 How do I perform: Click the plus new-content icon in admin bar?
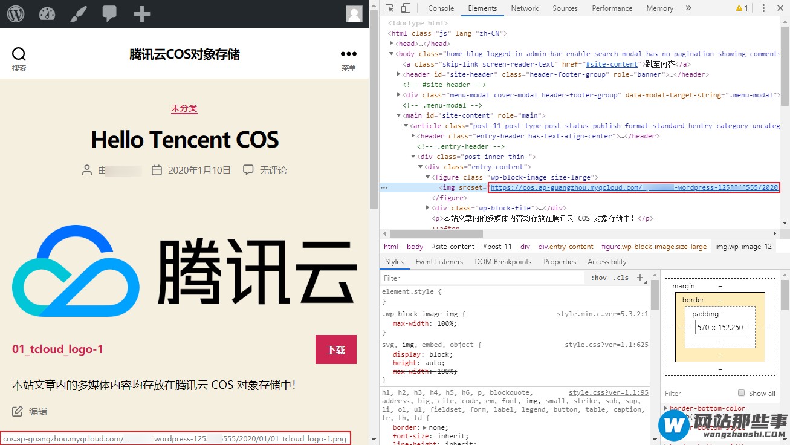click(x=141, y=13)
